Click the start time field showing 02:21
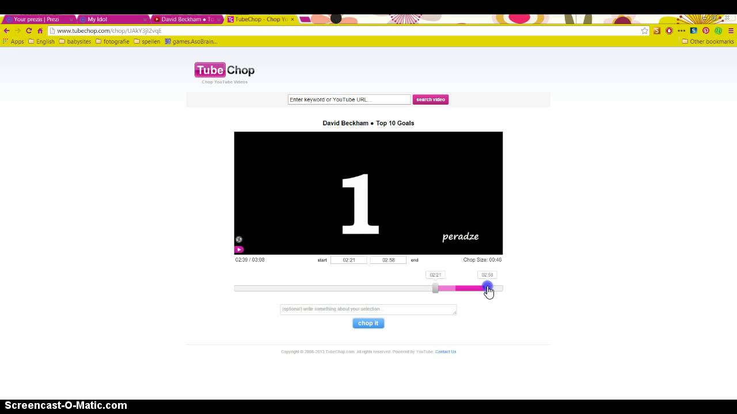 (349, 260)
